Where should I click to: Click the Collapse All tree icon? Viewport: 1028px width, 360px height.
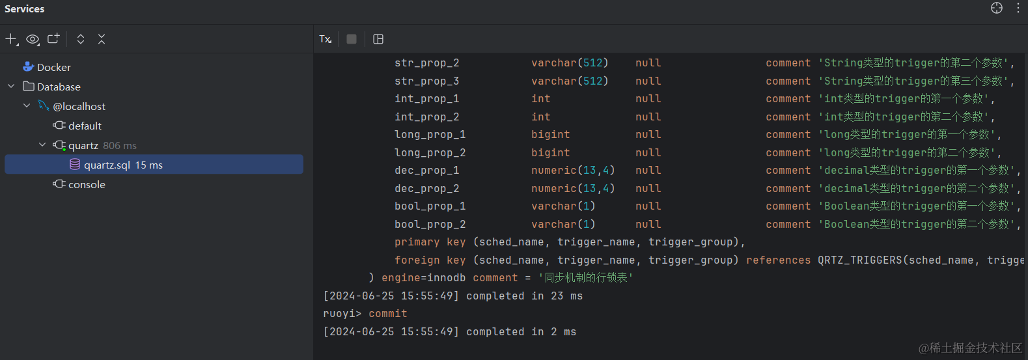(102, 39)
